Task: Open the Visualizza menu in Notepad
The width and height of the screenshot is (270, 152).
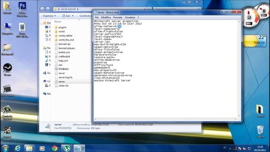Action: click(x=130, y=17)
